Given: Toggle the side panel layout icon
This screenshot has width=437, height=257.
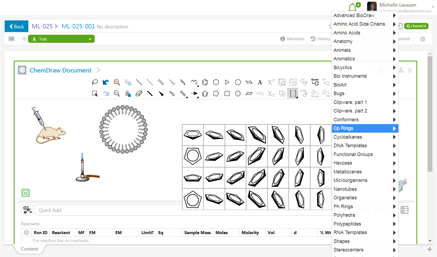Looking at the screenshot, I should (11, 39).
